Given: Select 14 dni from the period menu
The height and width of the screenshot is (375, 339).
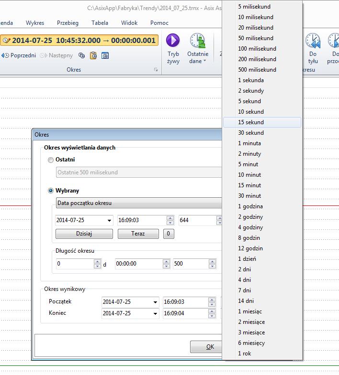Looking at the screenshot, I should [262, 301].
